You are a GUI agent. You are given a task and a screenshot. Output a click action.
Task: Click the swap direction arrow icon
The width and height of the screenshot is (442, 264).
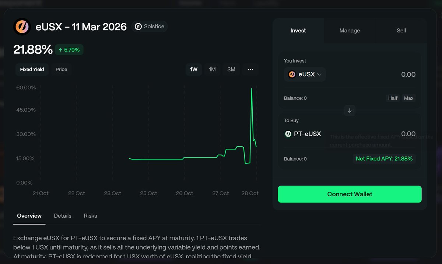tap(350, 110)
